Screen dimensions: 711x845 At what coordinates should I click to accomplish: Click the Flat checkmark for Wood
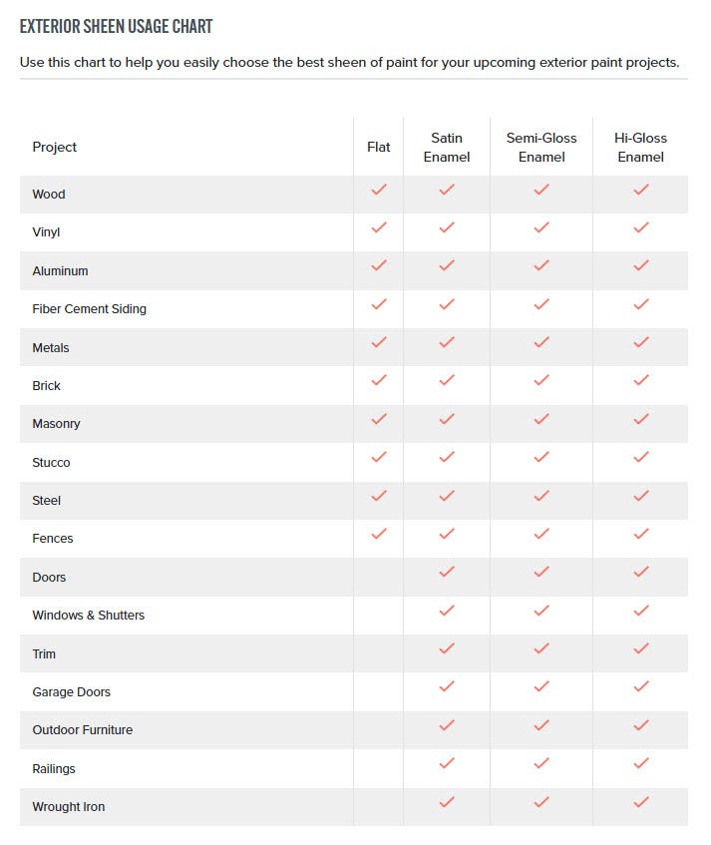(x=379, y=190)
